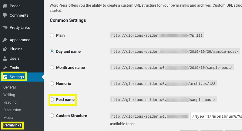Click the custom structure text field

pos(216,116)
